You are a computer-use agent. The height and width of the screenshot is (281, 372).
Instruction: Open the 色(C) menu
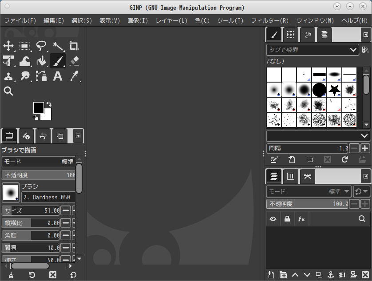click(x=202, y=21)
